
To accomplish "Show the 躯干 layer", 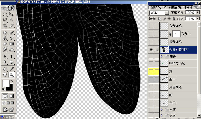I will [151, 79].
